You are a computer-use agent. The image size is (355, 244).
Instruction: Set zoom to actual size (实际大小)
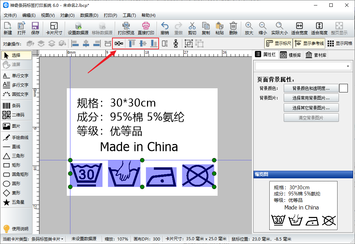click(279, 28)
